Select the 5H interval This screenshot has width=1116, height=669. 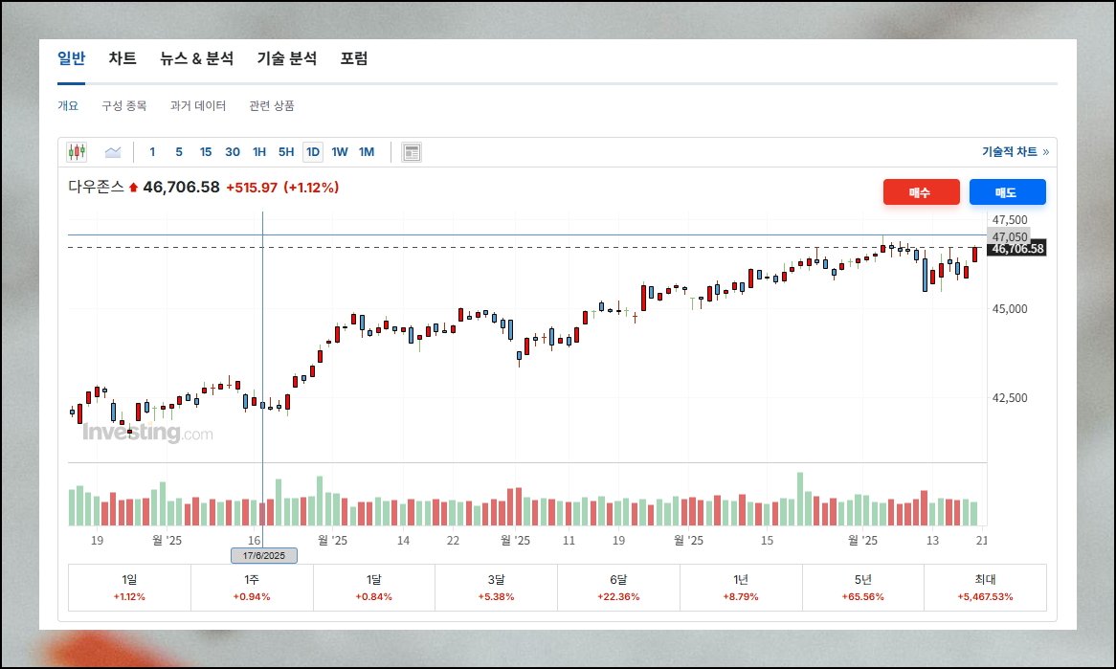point(286,151)
